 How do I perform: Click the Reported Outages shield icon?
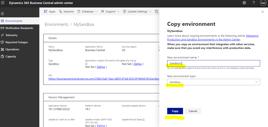2,42
